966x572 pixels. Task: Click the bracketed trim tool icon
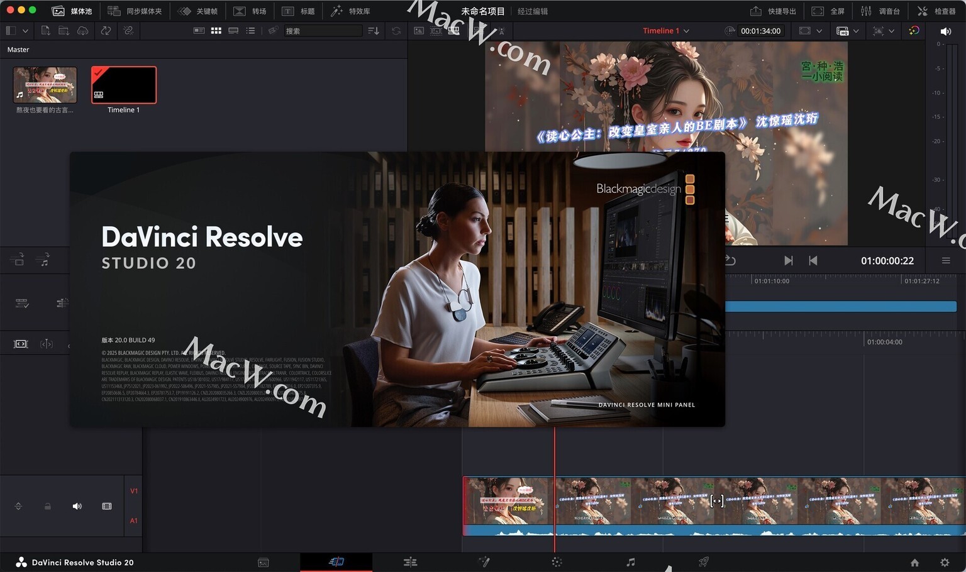coord(21,344)
